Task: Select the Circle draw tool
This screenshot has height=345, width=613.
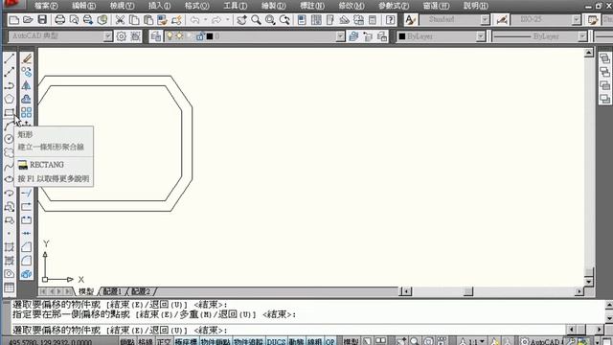Action: pos(9,139)
